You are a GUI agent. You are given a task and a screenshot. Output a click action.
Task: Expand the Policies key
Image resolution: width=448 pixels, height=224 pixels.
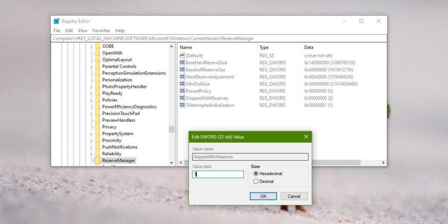(91, 100)
